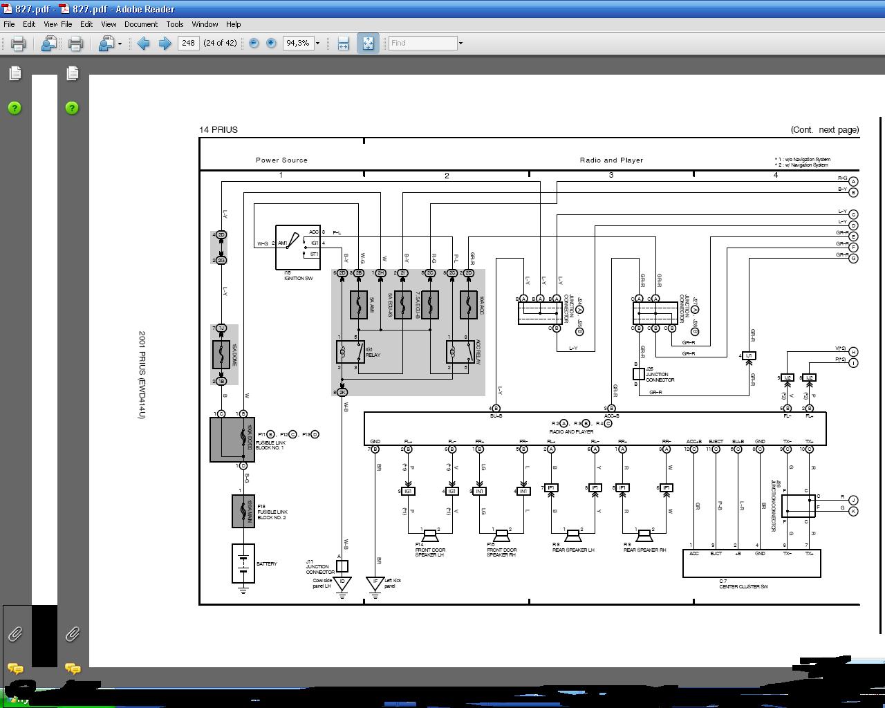
Task: Click the 'FUSIBLE LINK BLOCK NO. 1' label
Action: point(270,445)
